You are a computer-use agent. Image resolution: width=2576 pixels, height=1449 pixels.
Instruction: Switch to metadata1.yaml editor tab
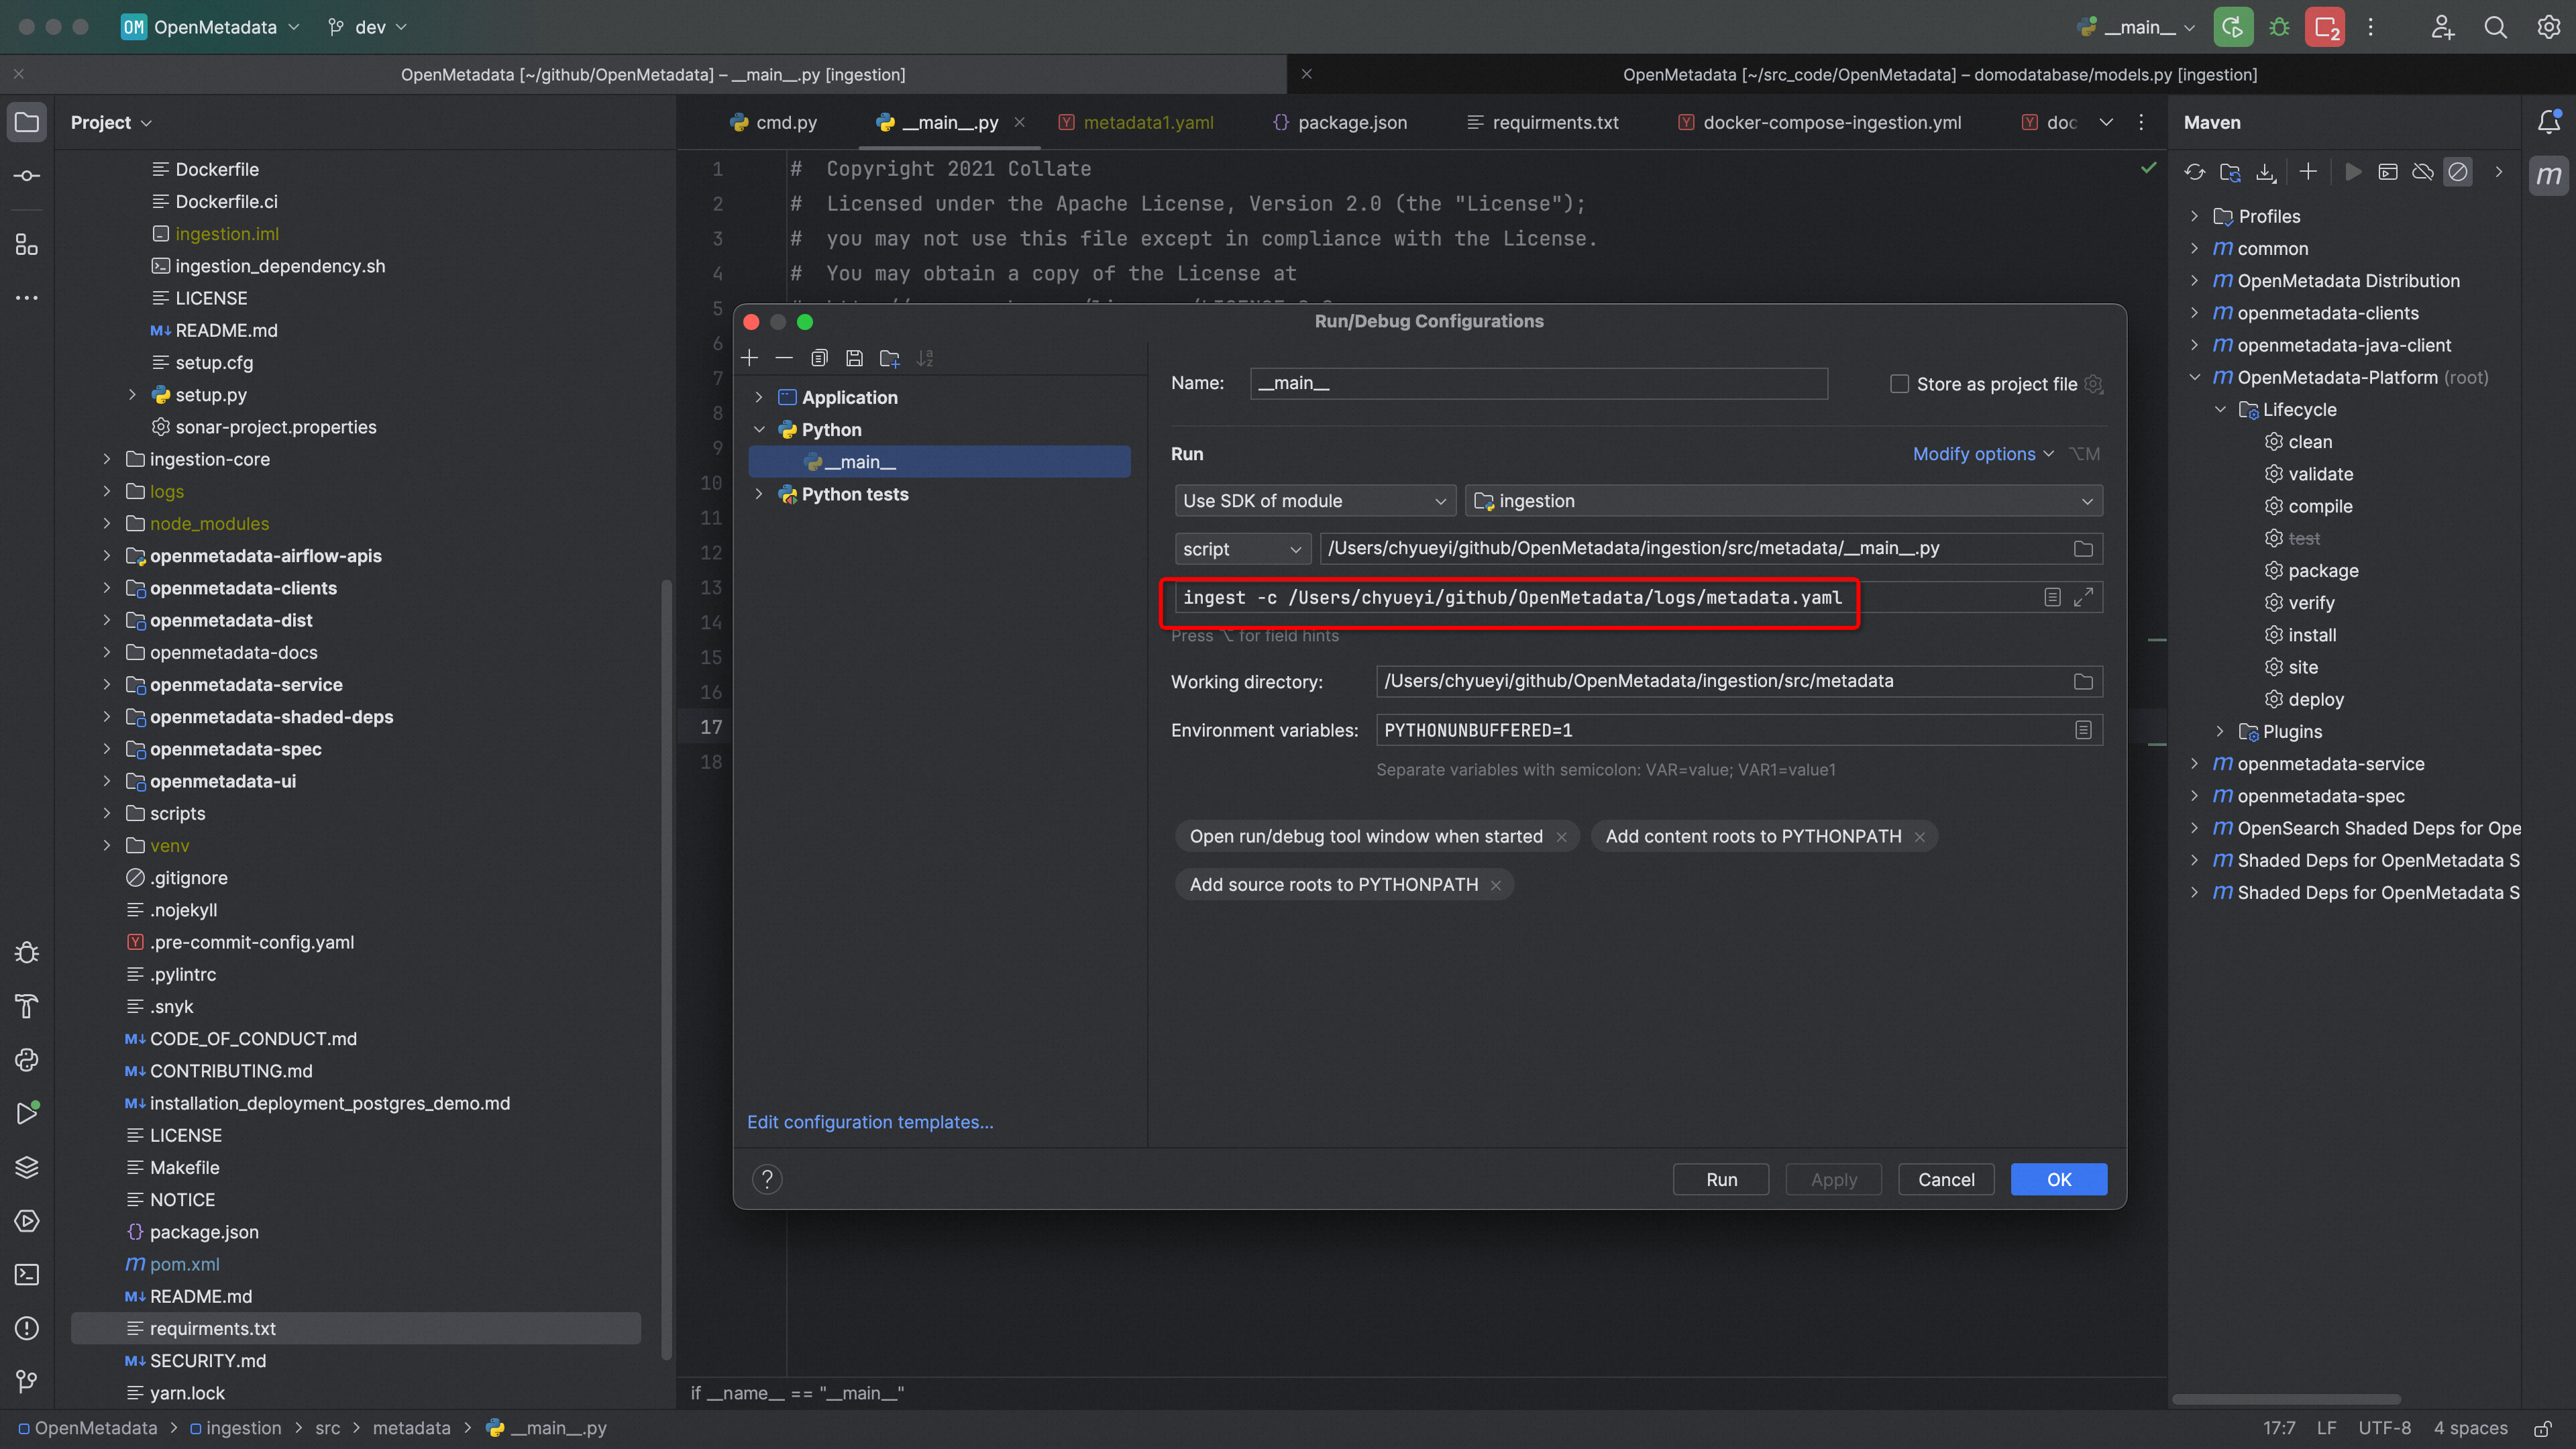[x=1136, y=122]
